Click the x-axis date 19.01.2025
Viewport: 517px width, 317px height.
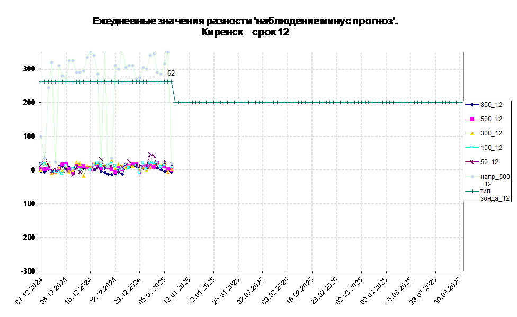click(x=202, y=291)
